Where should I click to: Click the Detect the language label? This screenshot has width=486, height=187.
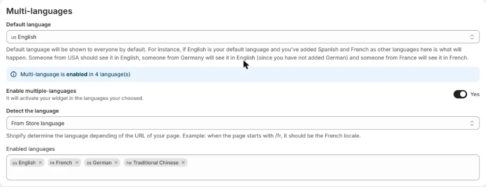pos(33,111)
